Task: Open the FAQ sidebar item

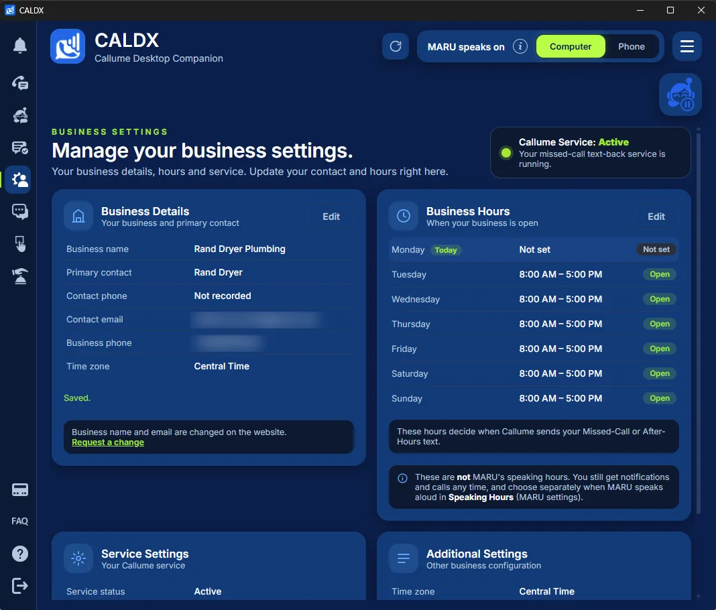Action: [19, 521]
